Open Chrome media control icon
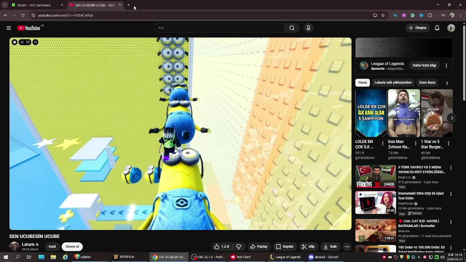466x262 pixels. 443,15
